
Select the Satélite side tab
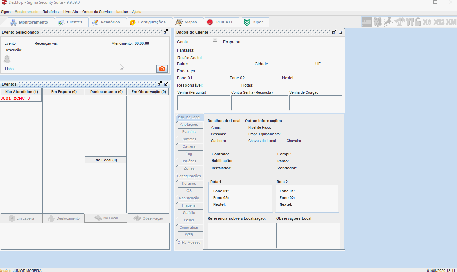point(189,213)
